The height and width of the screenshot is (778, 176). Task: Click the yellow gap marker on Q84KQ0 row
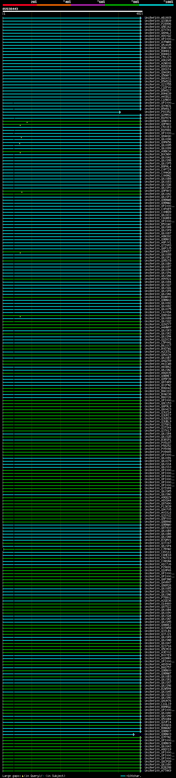click(x=21, y=137)
